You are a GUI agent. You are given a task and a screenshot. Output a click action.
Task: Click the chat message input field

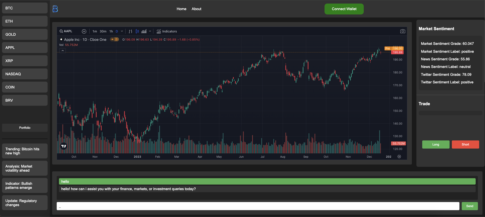(258, 206)
